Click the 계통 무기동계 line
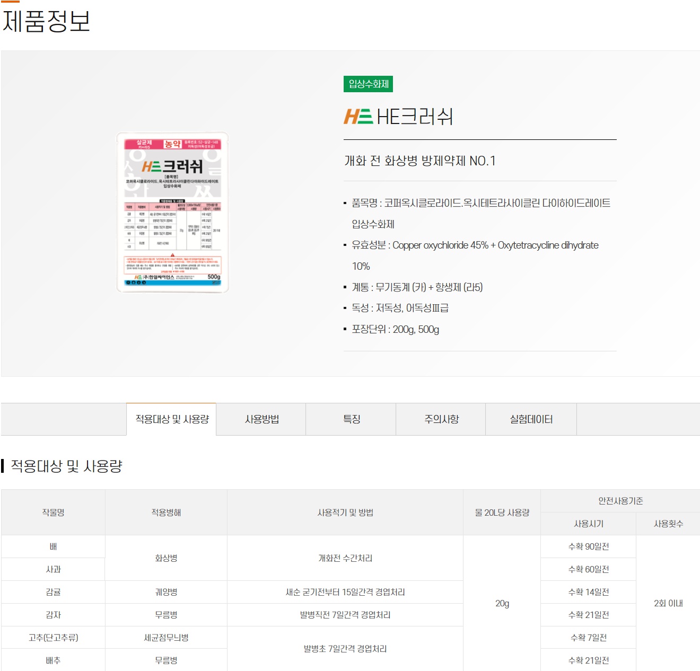 [417, 287]
